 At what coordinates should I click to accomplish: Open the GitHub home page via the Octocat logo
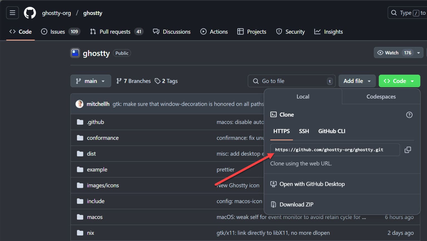[x=30, y=12]
